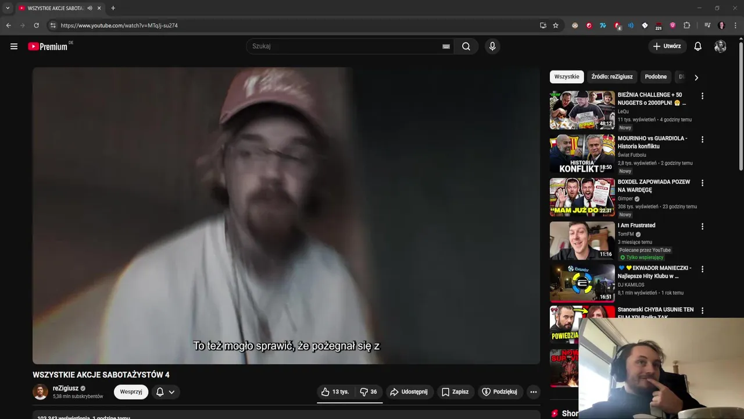Open subscription notification bell dropdown

[x=166, y=392]
